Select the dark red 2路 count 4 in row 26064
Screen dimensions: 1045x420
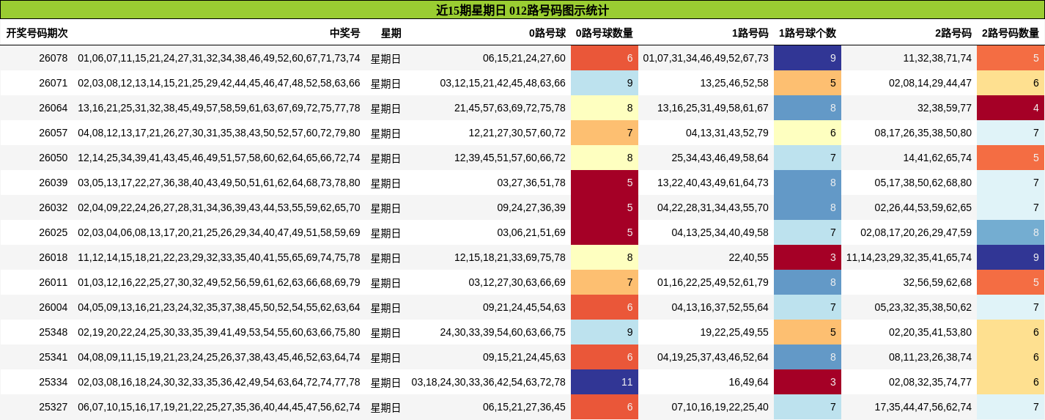coord(1011,108)
